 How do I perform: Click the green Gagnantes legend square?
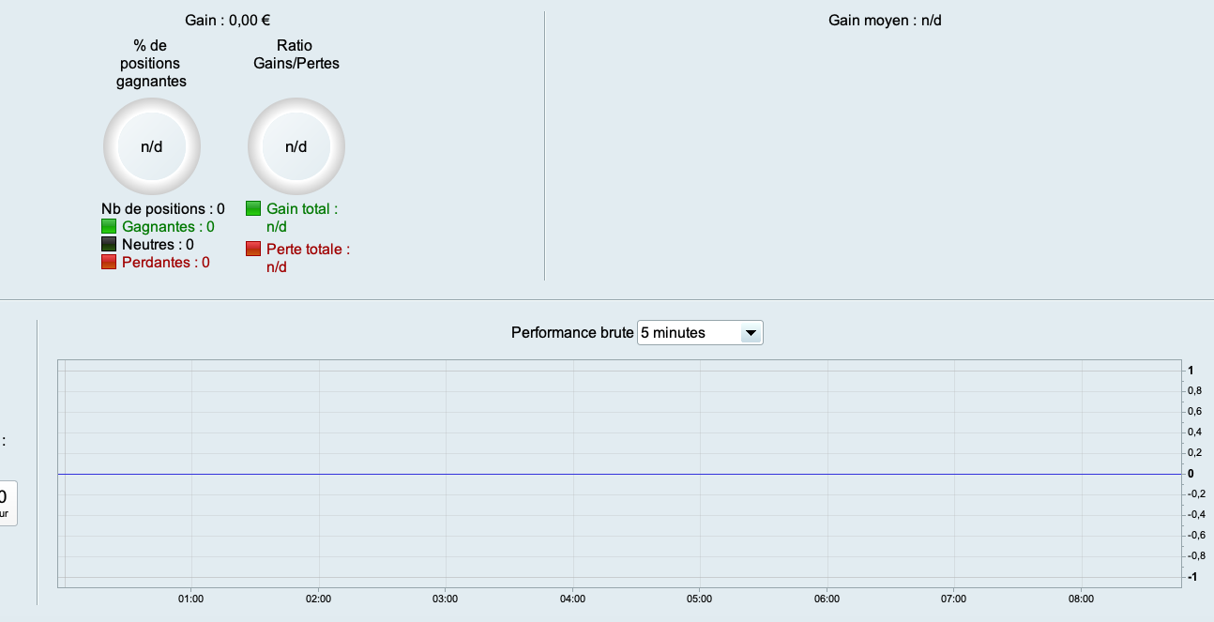click(109, 226)
